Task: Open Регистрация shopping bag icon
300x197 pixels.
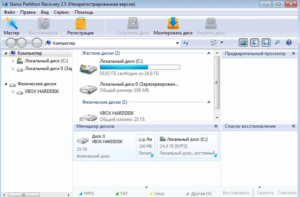Action: 80,26
